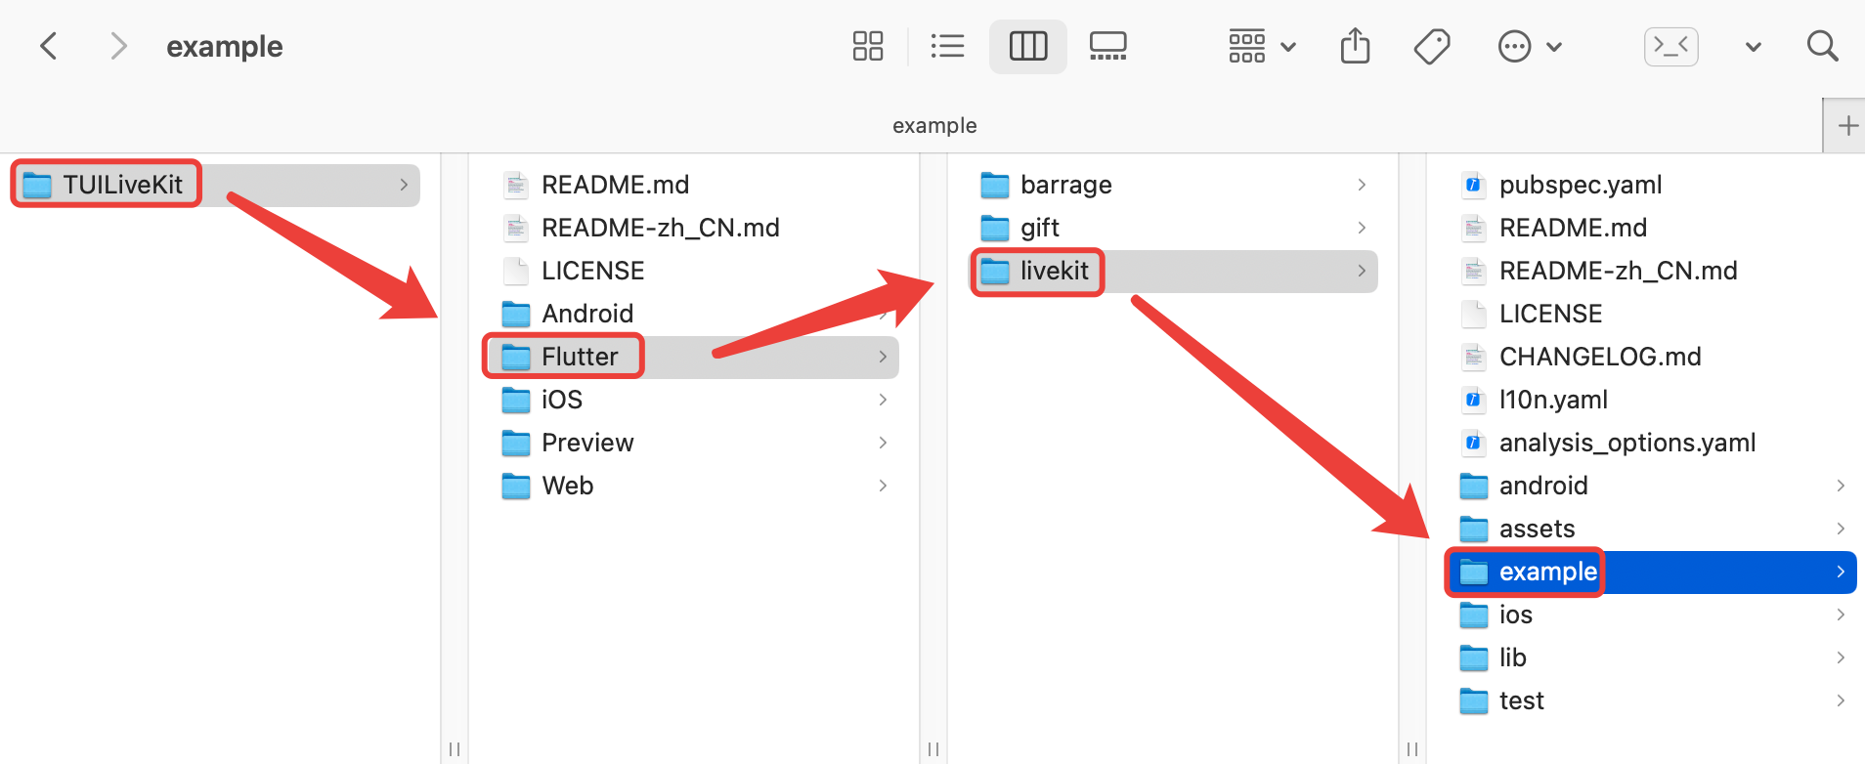This screenshot has height=764, width=1865.
Task: Select column view mode
Action: pos(1028,46)
